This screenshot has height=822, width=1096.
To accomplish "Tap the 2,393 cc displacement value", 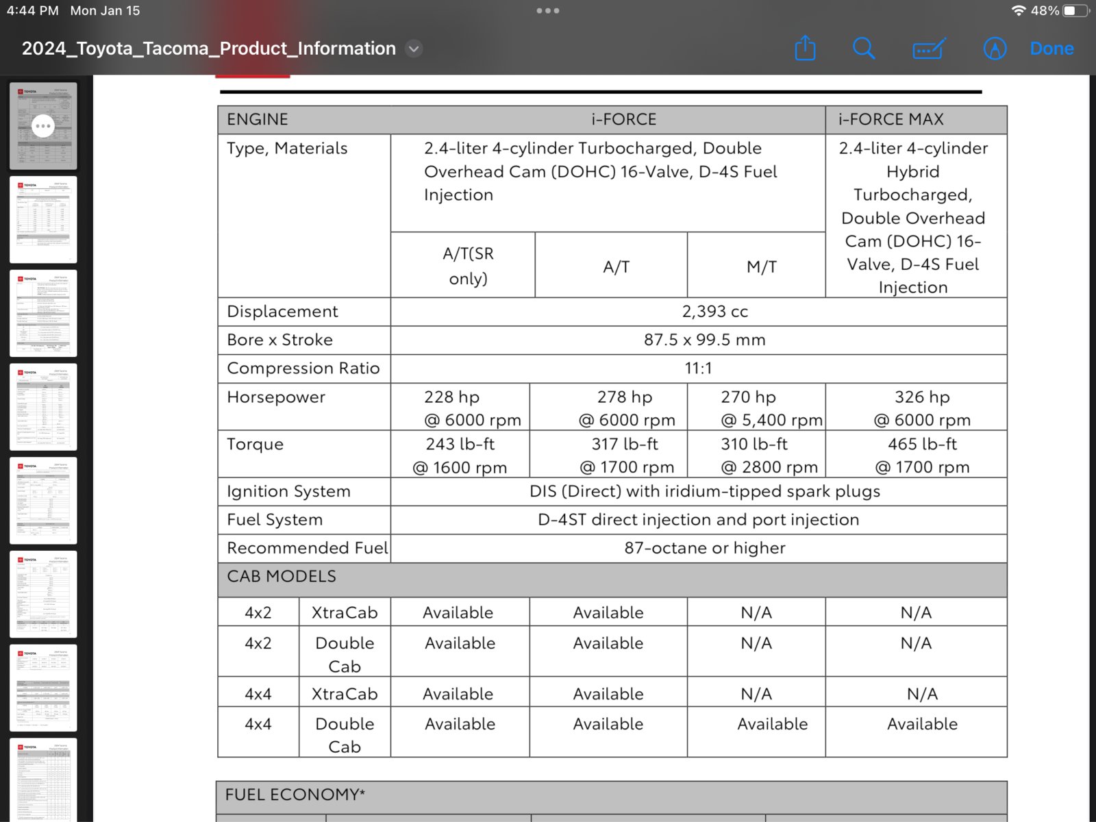I will click(714, 311).
